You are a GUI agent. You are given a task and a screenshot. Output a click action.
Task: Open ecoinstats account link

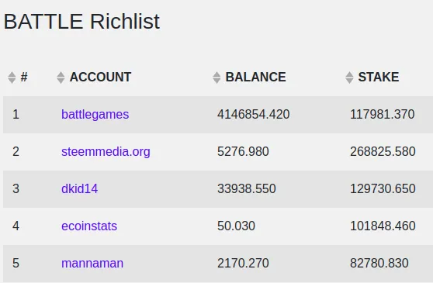click(89, 226)
